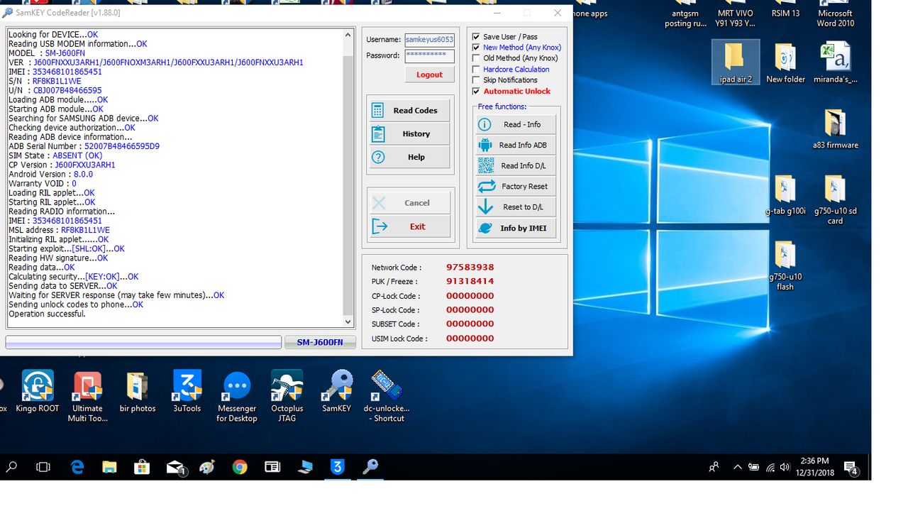Image resolution: width=908 pixels, height=511 pixels.
Task: Select the antgsm posting desktop icon
Action: click(686, 13)
